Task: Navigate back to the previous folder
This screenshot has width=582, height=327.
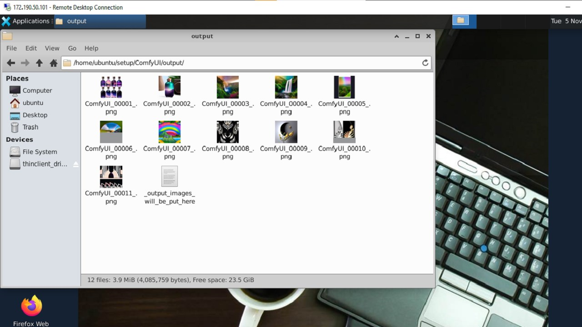Action: 11,63
